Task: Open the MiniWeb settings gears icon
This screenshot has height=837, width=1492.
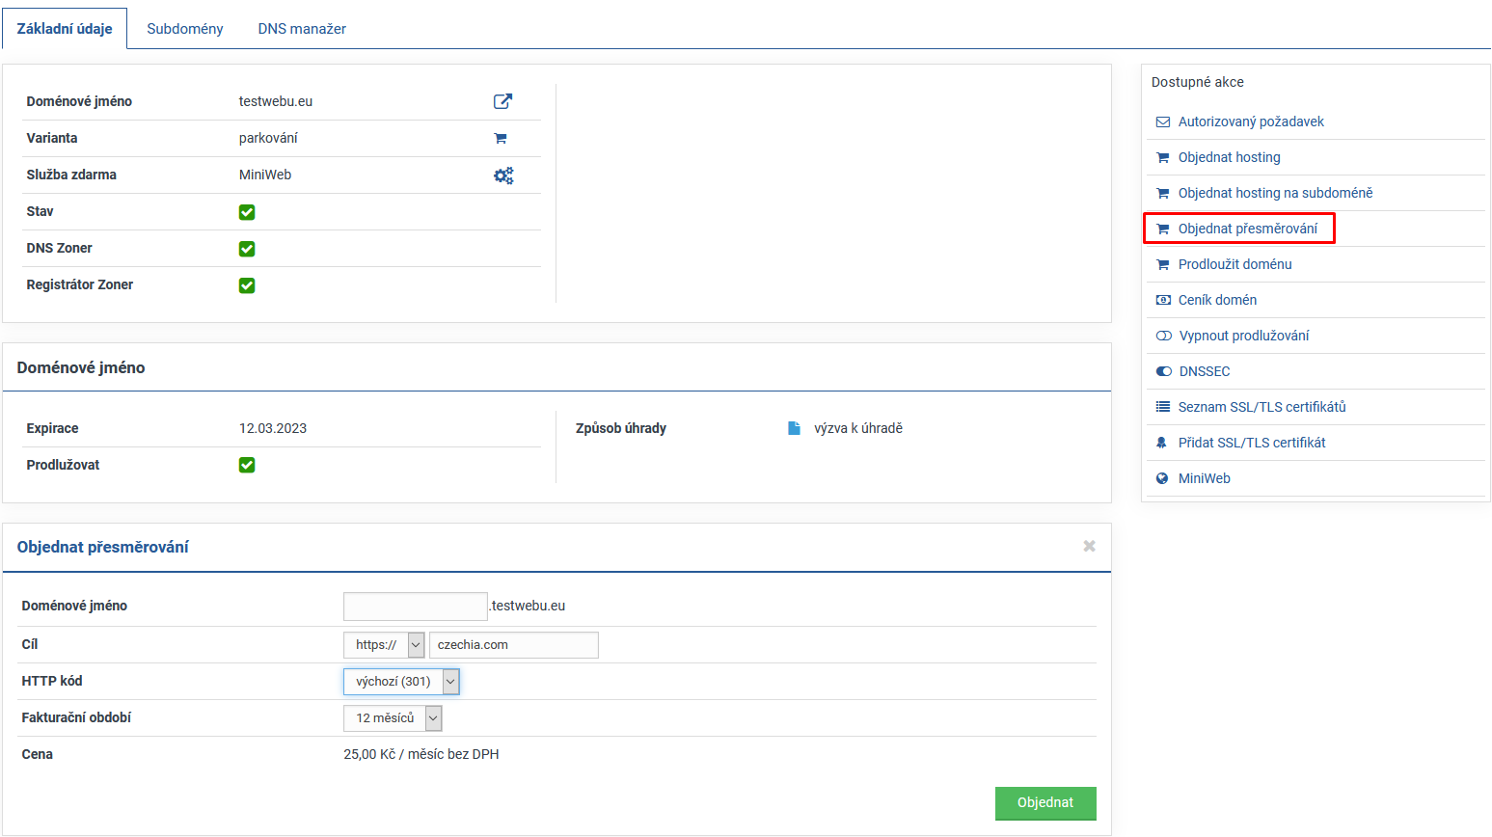Action: point(503,175)
